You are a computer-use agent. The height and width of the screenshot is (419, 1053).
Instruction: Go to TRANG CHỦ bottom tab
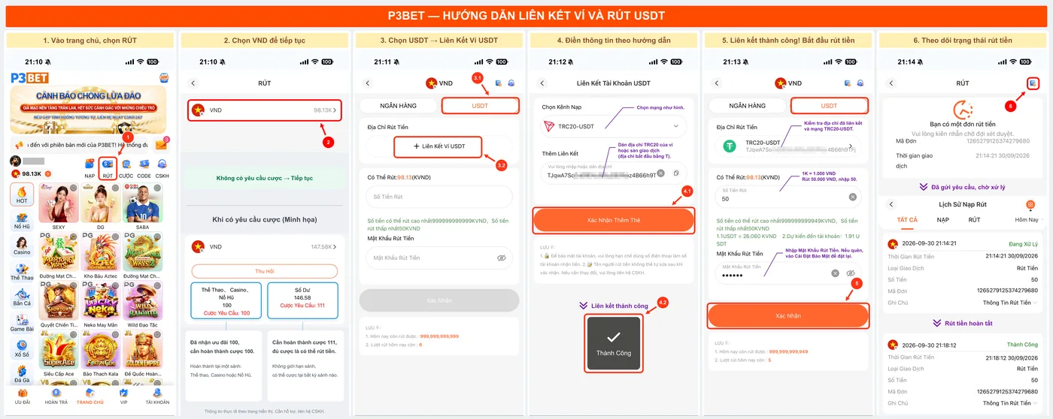point(90,396)
